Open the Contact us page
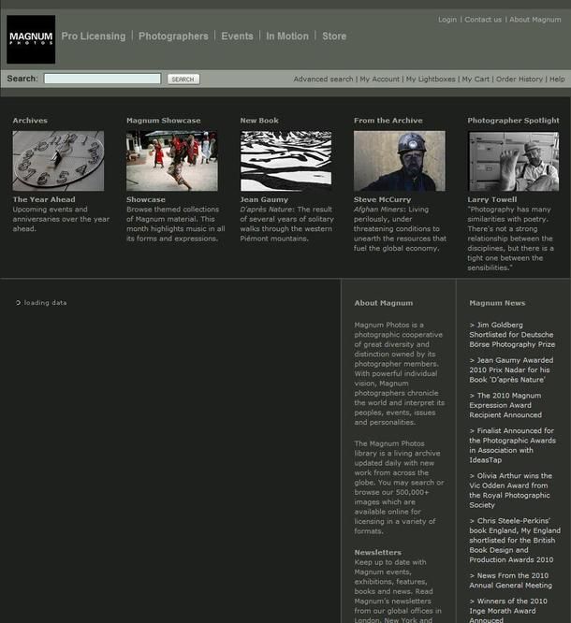Viewport: 571px width, 623px height. point(483,20)
